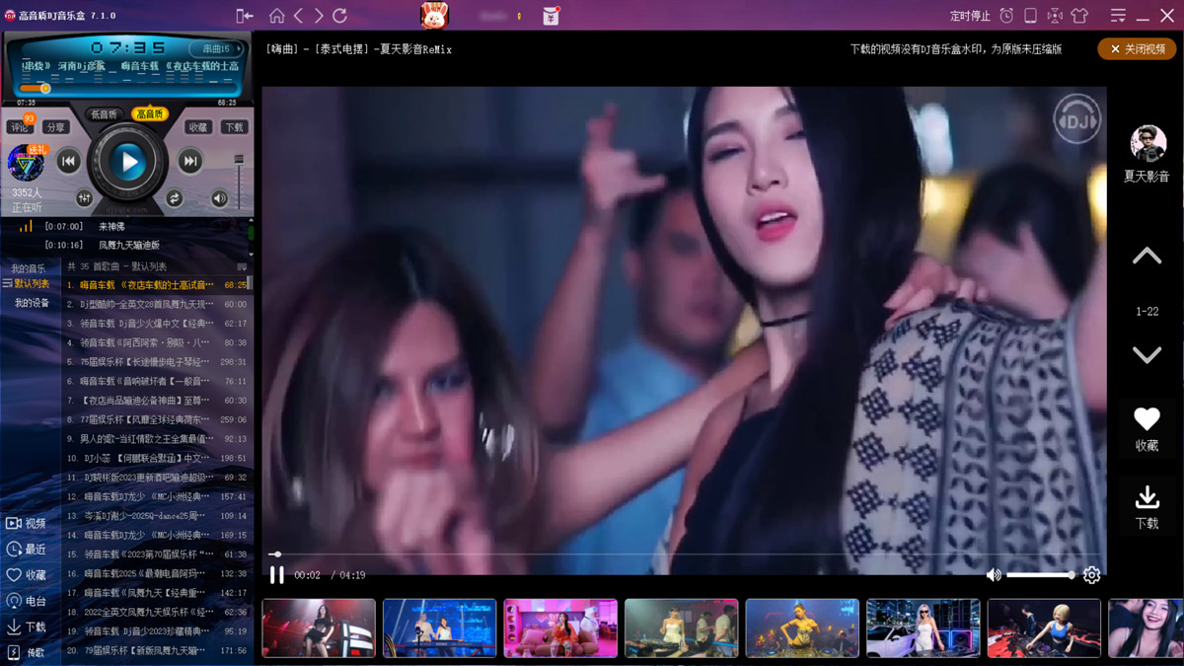Mute the video volume speaker icon
This screenshot has width=1184, height=666.
pyautogui.click(x=994, y=575)
